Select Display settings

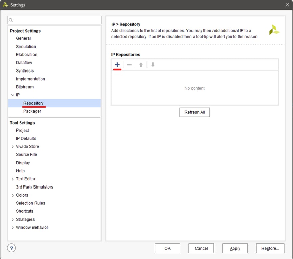pos(23,163)
